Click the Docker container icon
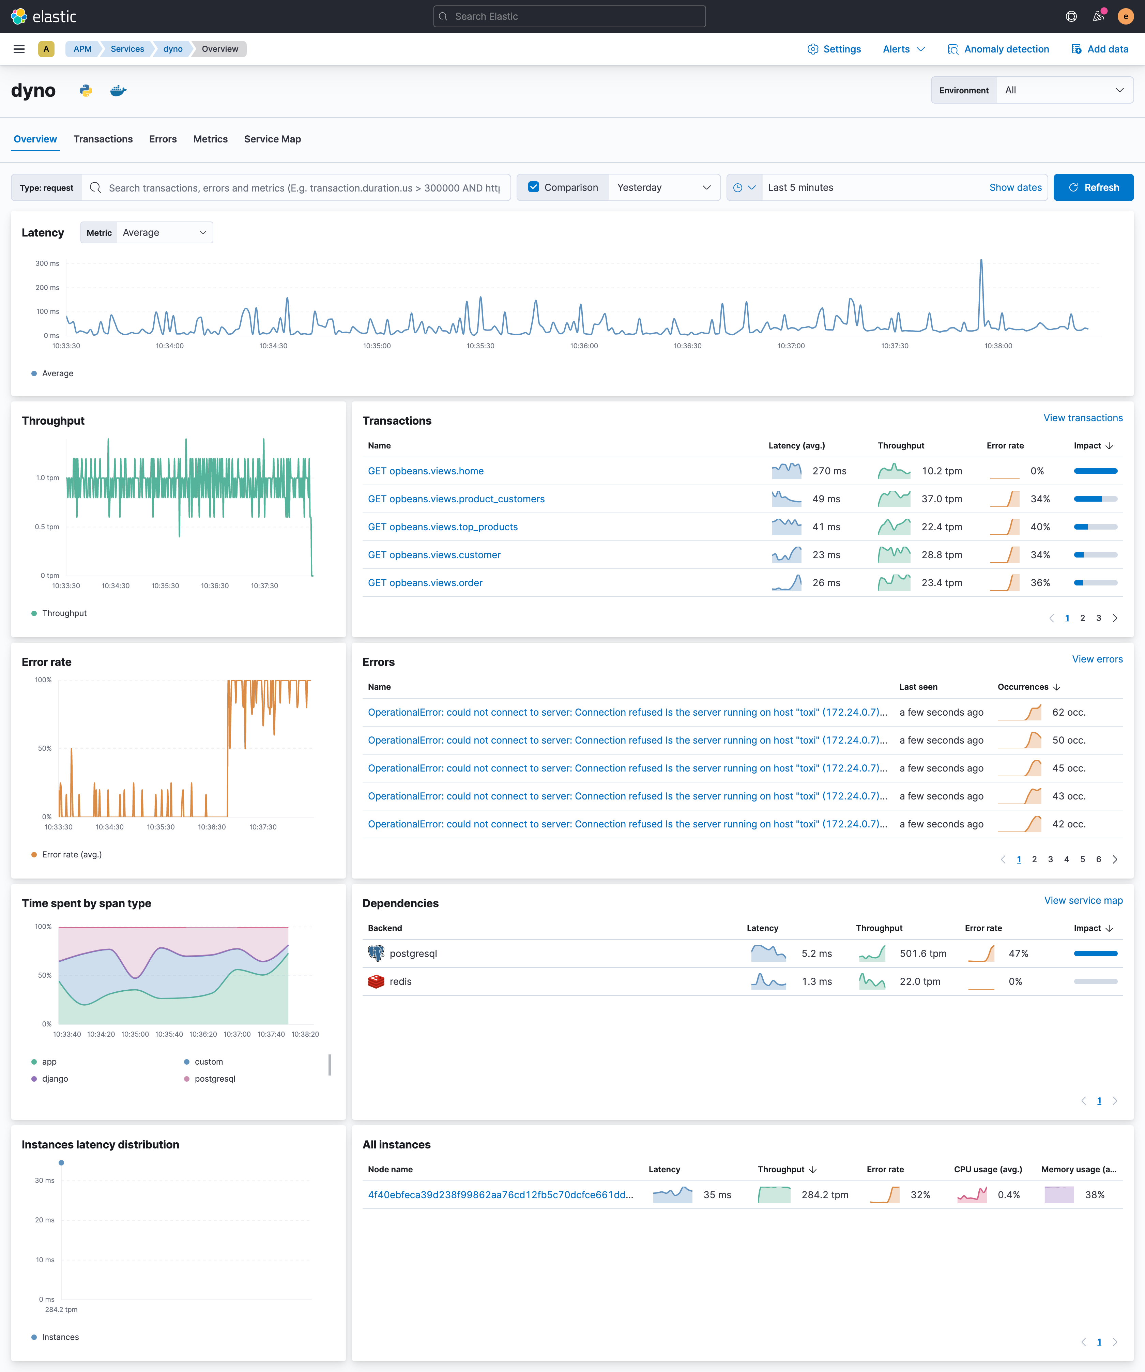1145x1372 pixels. click(x=118, y=91)
